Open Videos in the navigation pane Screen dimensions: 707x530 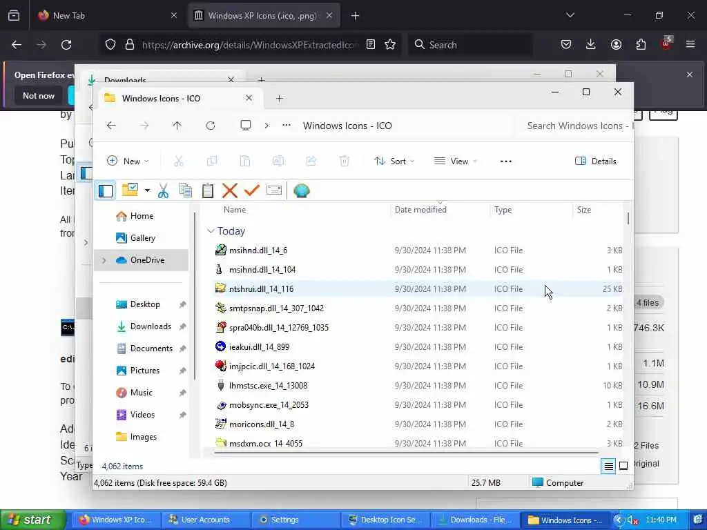click(x=142, y=415)
